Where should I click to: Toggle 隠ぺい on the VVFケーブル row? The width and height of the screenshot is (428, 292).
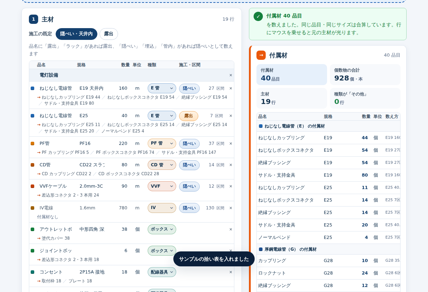tap(189, 186)
